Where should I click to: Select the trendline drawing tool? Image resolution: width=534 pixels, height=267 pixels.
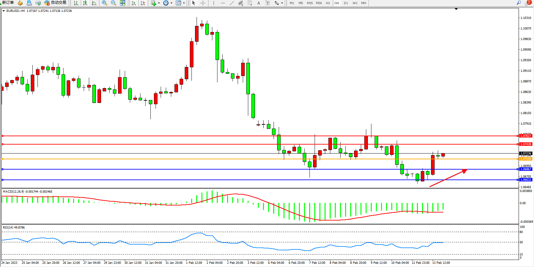pyautogui.click(x=232, y=3)
